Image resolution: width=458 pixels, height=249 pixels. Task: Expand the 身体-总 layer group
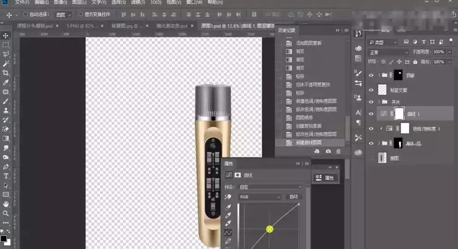(x=379, y=143)
